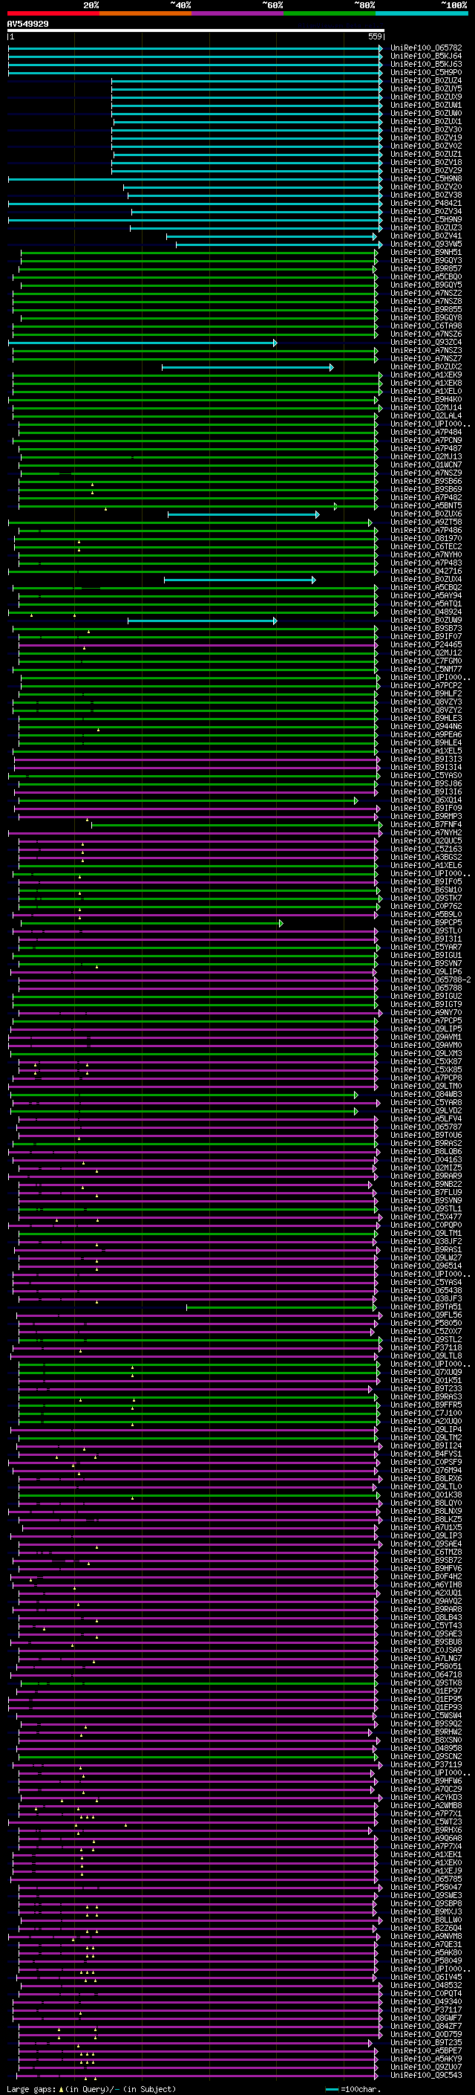Select hit label UniRef100_P37117
Screen dimensions: 475x2095
[x=426, y=2010]
